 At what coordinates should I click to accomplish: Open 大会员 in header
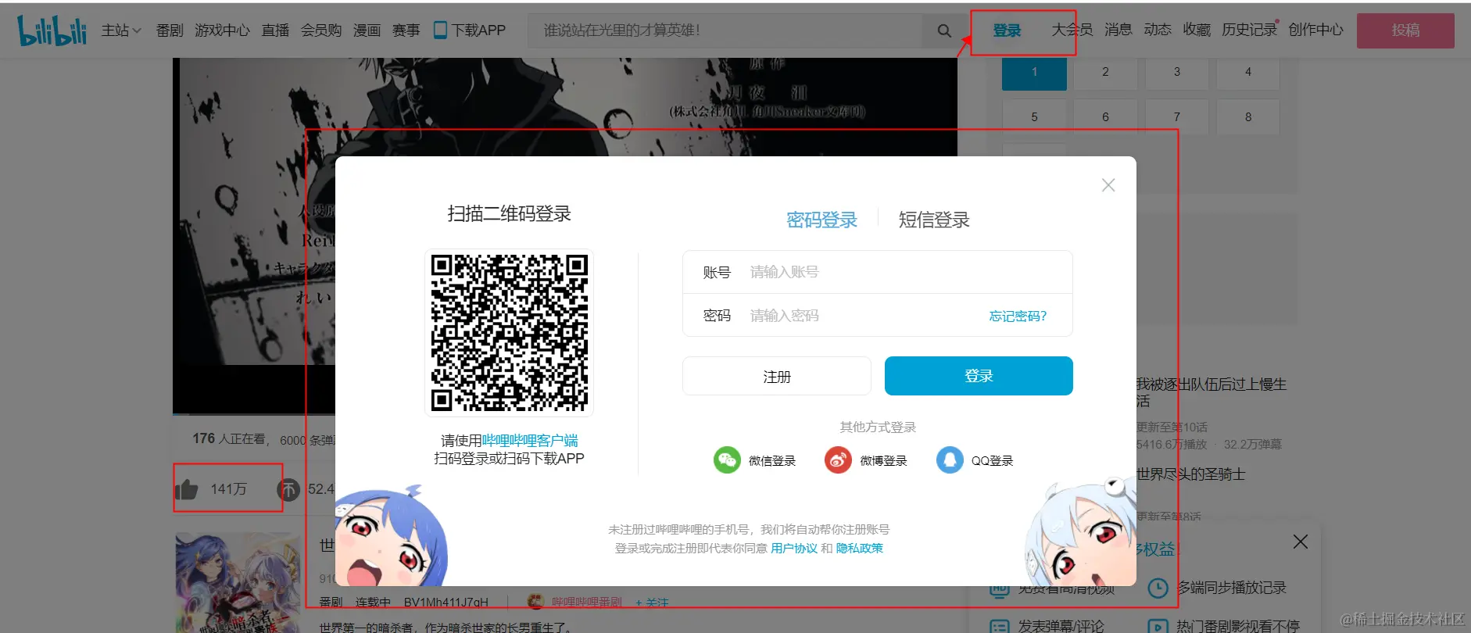[1072, 30]
